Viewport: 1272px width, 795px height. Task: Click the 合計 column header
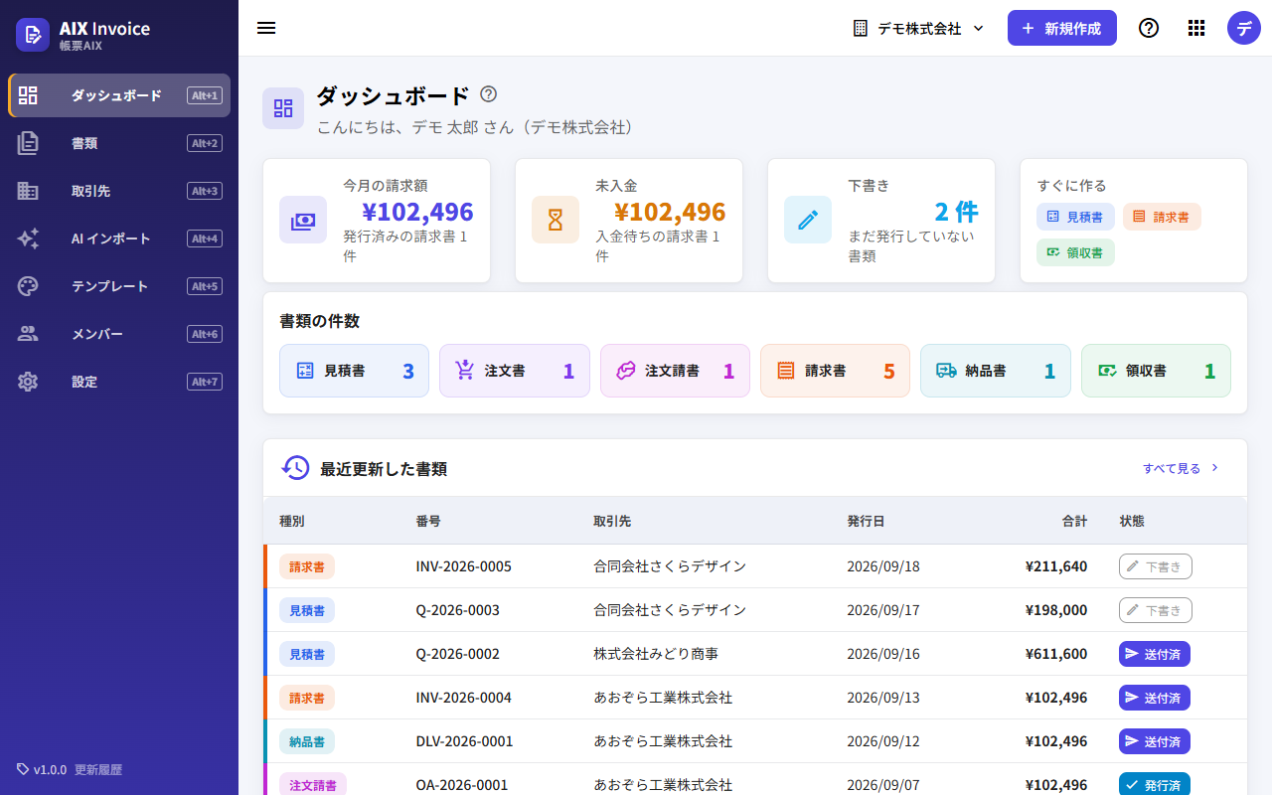click(x=1074, y=521)
